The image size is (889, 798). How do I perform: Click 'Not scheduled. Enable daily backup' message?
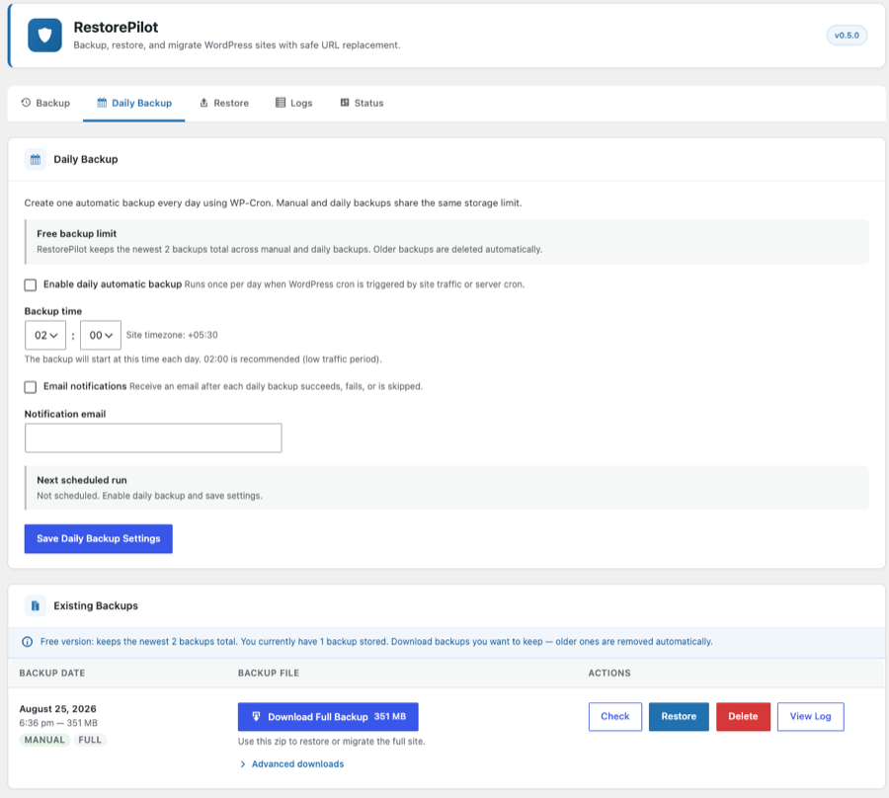(x=150, y=496)
